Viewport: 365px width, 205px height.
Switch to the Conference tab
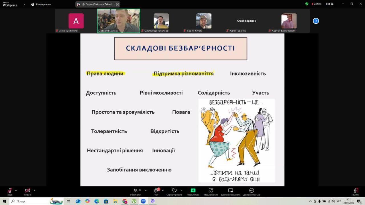pos(41,4)
